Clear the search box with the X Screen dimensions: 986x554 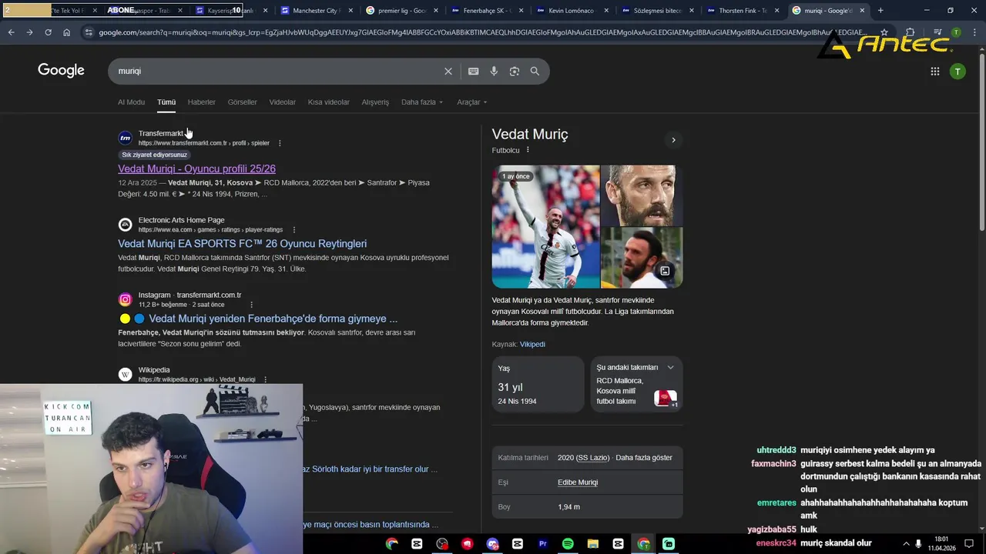[448, 71]
